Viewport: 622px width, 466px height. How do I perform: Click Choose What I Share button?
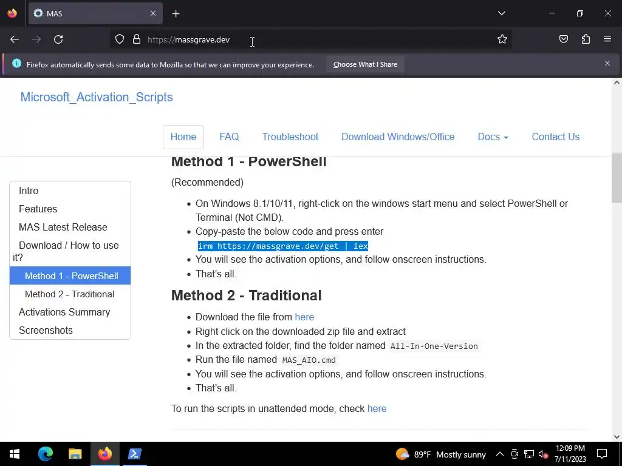[365, 64]
